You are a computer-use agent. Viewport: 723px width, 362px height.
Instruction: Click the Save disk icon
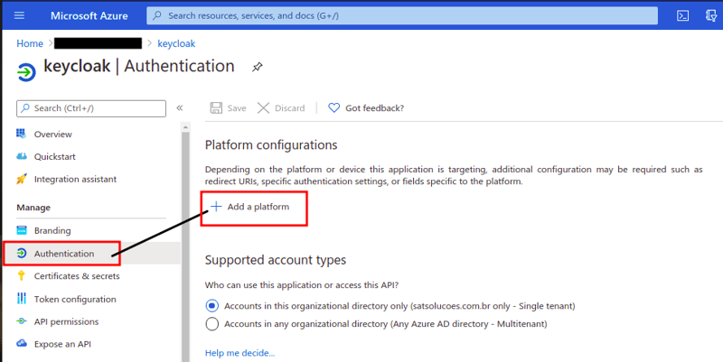click(x=216, y=108)
